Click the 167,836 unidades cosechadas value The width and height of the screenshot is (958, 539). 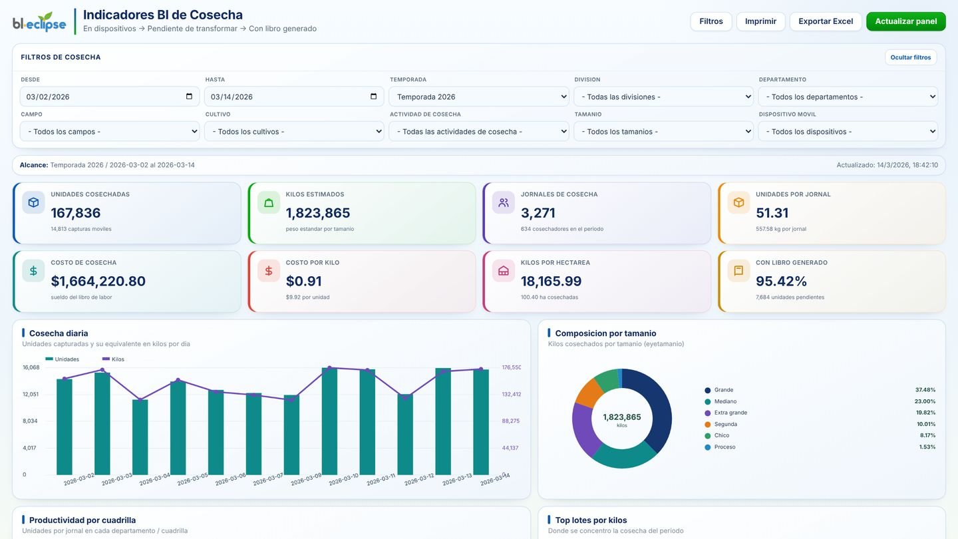pyautogui.click(x=76, y=213)
